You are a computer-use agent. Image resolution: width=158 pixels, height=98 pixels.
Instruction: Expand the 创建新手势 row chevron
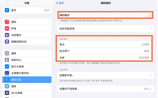click(x=151, y=75)
